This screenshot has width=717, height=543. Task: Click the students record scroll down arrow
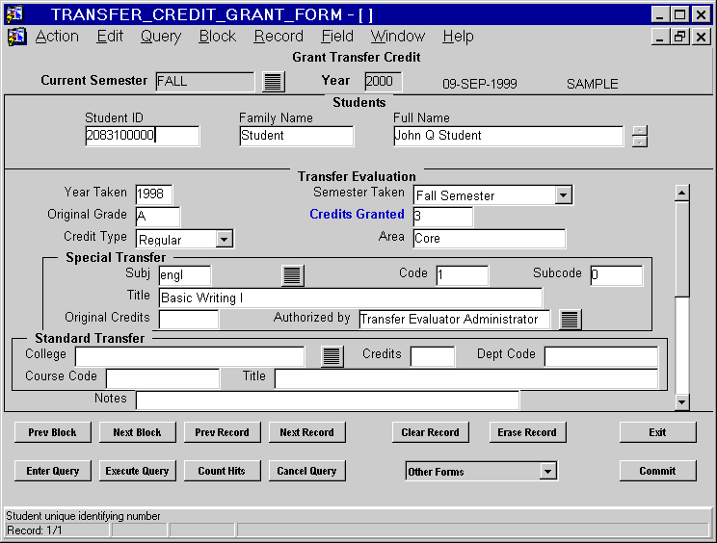click(x=640, y=142)
